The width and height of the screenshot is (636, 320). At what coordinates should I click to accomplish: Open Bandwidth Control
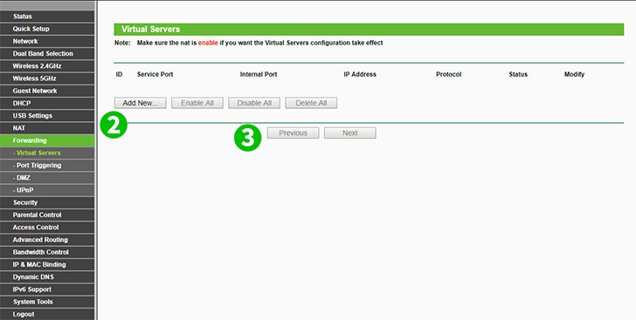point(47,252)
